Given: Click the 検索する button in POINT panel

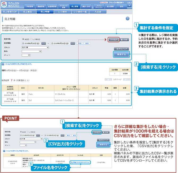Looking at the screenshot, I should point(103,145).
